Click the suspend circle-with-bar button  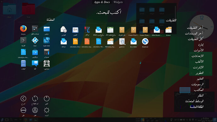click(23, 110)
